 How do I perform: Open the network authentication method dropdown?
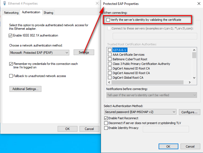pos(39,53)
